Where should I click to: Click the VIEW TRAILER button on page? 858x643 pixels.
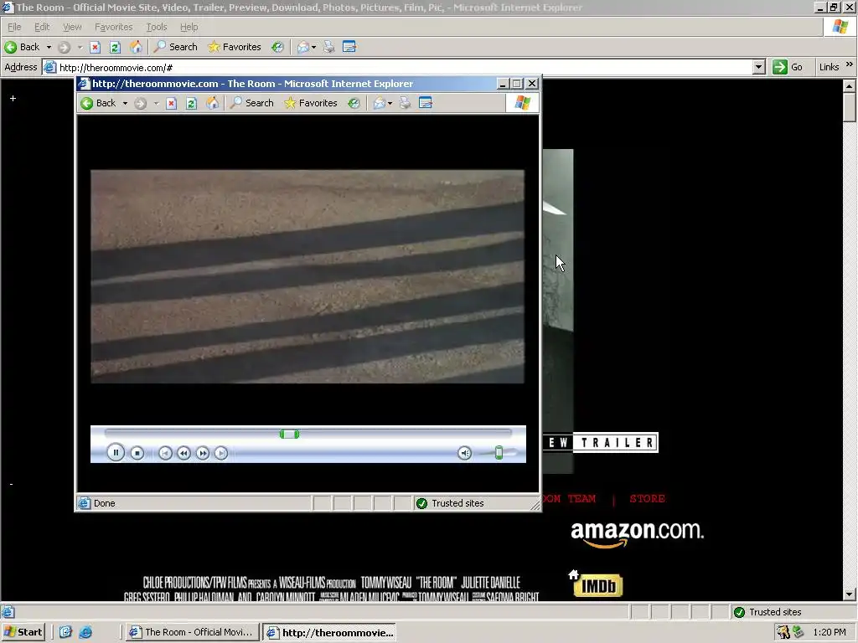pos(601,442)
